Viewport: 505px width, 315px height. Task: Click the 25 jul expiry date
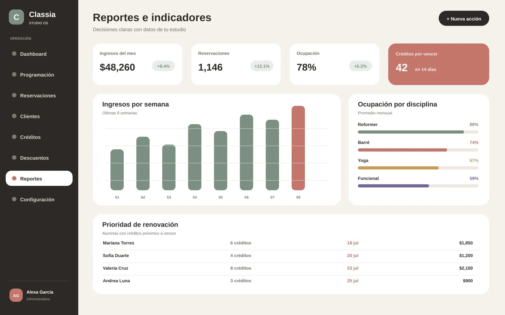click(x=353, y=281)
